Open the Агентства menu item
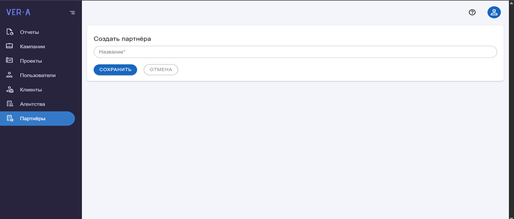 tap(37, 104)
